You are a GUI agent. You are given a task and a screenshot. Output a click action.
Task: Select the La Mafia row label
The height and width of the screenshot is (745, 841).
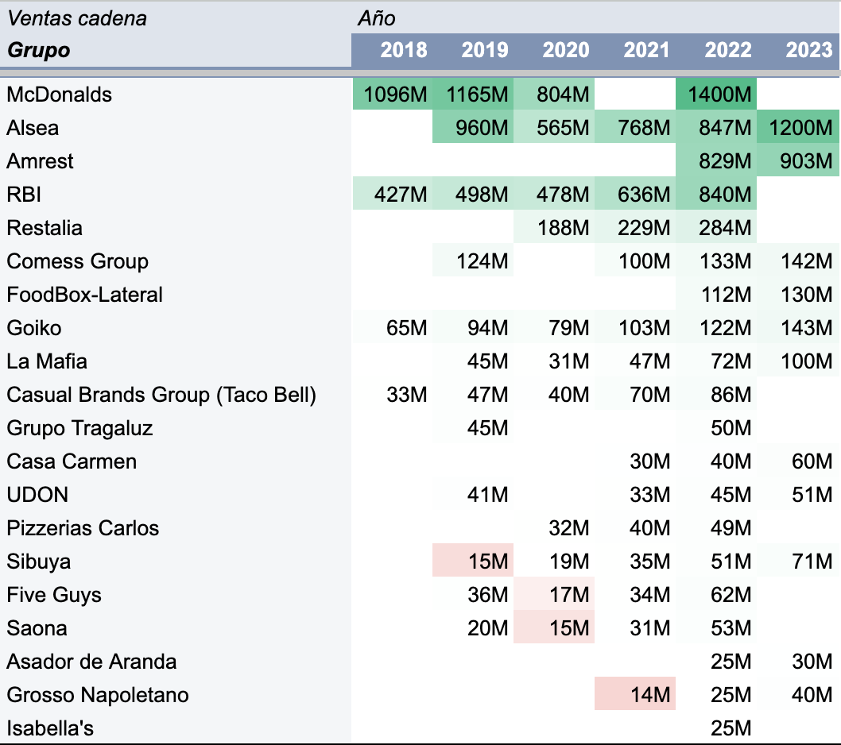point(47,361)
